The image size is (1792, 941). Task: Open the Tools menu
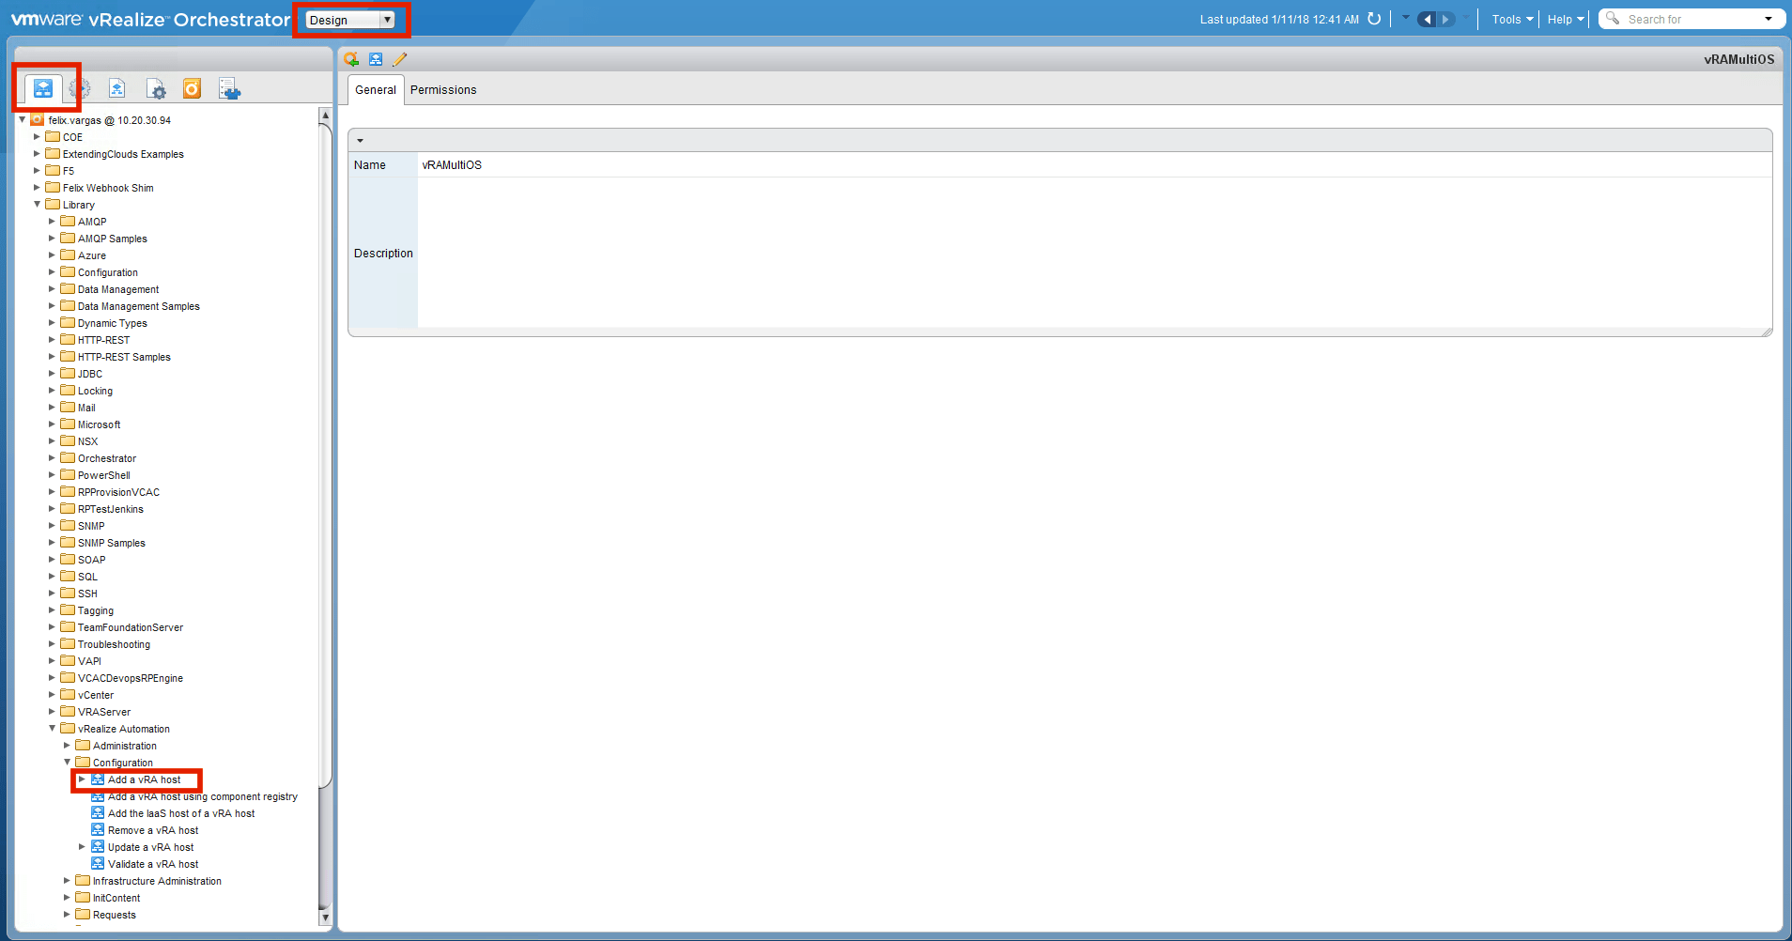1512,19
